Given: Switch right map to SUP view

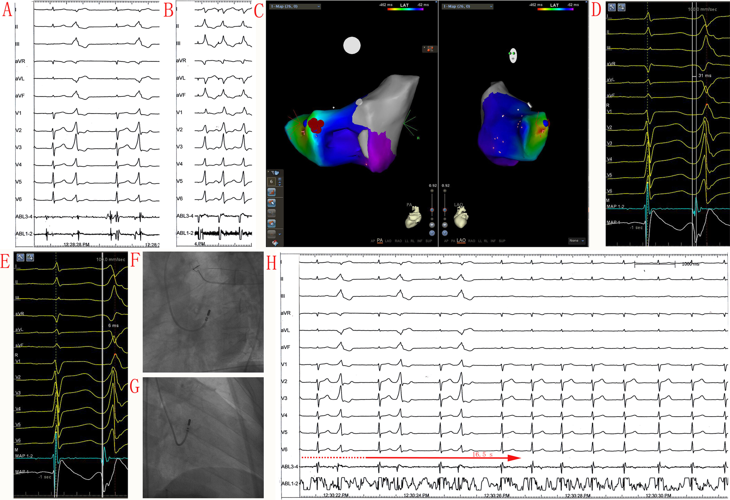Looking at the screenshot, I should click(502, 241).
